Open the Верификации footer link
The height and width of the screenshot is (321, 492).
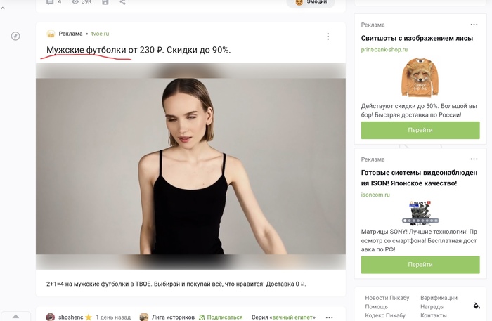click(439, 298)
